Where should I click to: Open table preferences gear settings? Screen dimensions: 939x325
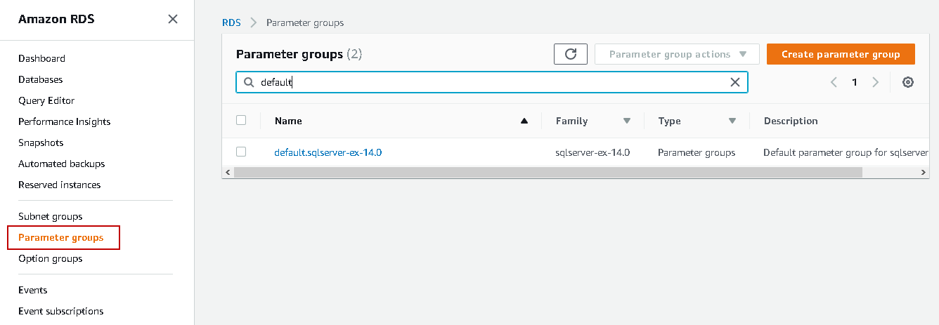tap(908, 82)
